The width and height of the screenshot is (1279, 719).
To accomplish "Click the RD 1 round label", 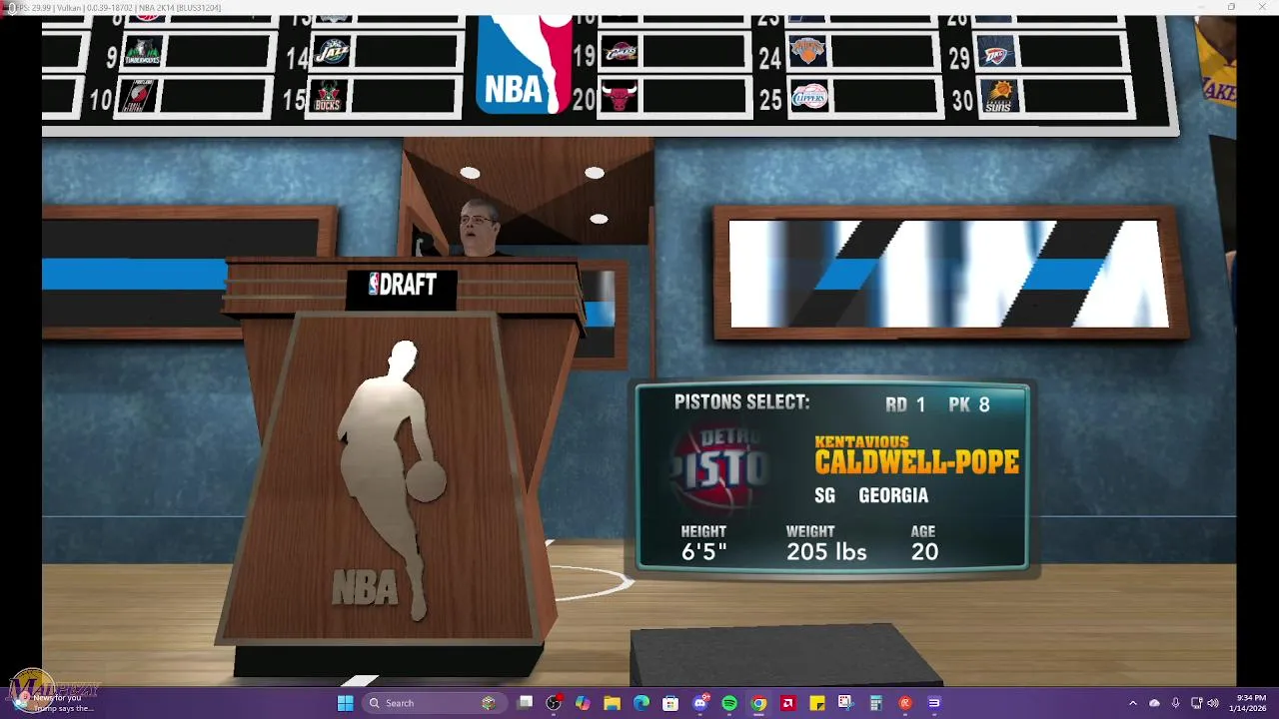I will [x=905, y=404].
